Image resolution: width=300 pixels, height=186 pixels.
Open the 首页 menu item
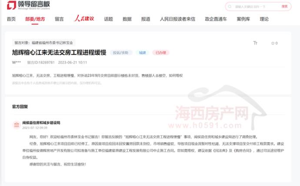[x=11, y=19]
